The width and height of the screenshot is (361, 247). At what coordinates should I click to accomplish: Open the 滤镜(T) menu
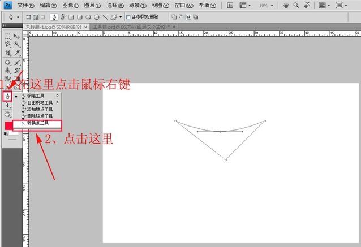pos(137,5)
